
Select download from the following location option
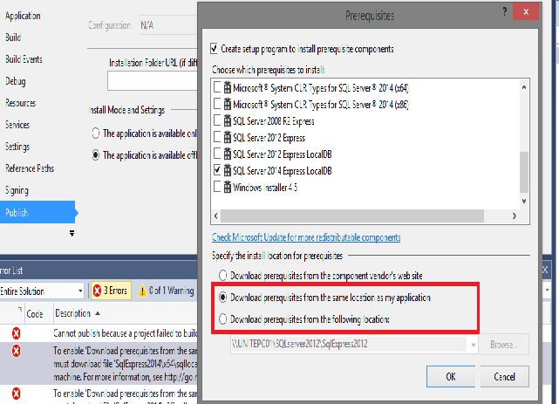223,319
